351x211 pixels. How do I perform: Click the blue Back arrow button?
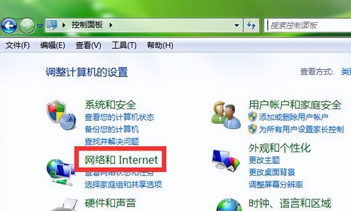tap(9, 26)
